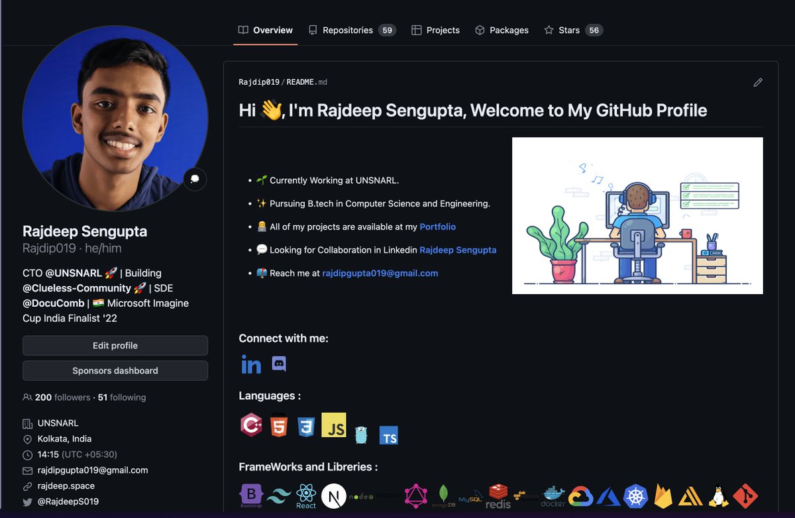Click the @Clueless-Community mention in the bio
This screenshot has height=518, width=795.
pos(77,288)
